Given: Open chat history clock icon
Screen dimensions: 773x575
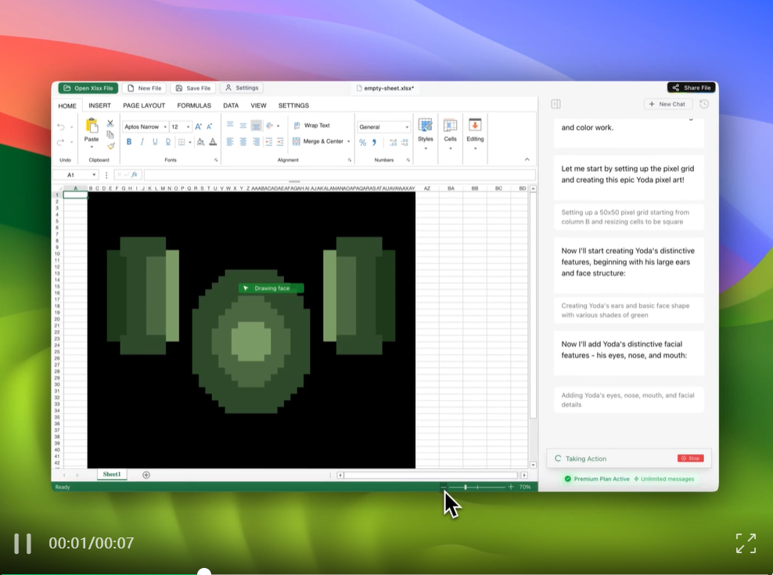Looking at the screenshot, I should [704, 104].
